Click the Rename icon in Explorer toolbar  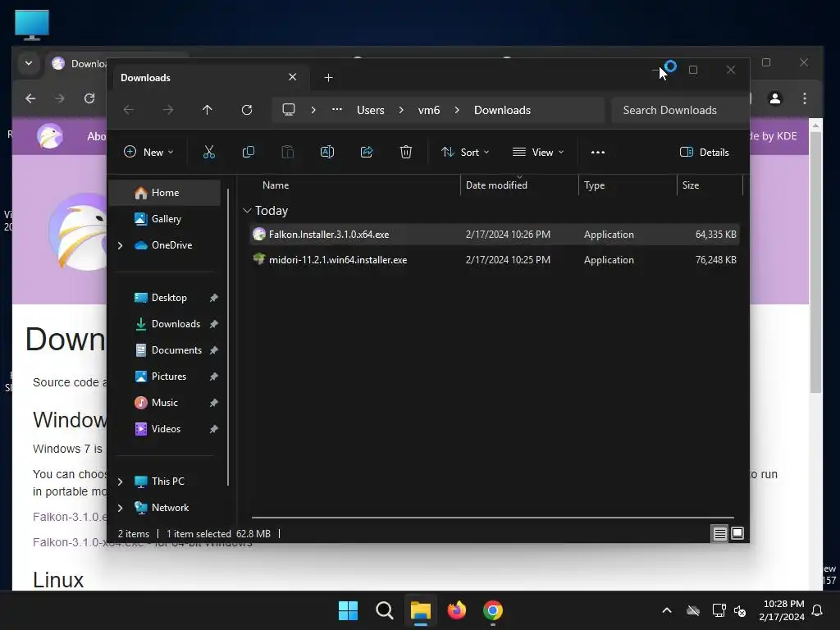click(326, 152)
